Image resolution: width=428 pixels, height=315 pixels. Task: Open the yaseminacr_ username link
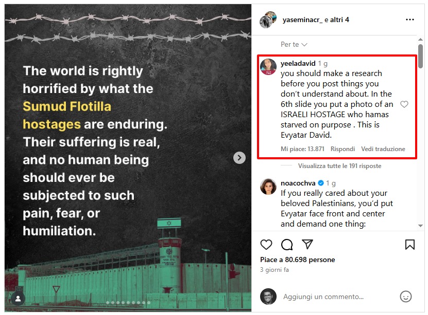tap(302, 20)
